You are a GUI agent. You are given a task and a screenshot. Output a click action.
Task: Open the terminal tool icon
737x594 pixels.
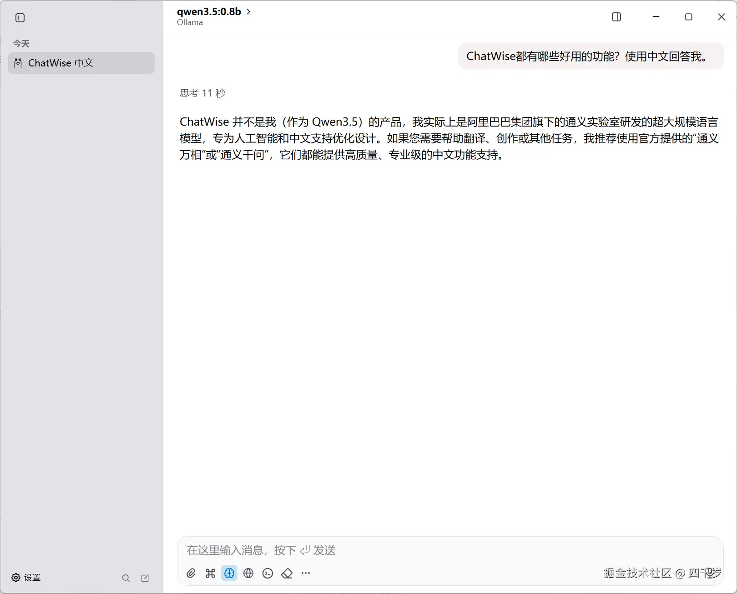(x=268, y=573)
